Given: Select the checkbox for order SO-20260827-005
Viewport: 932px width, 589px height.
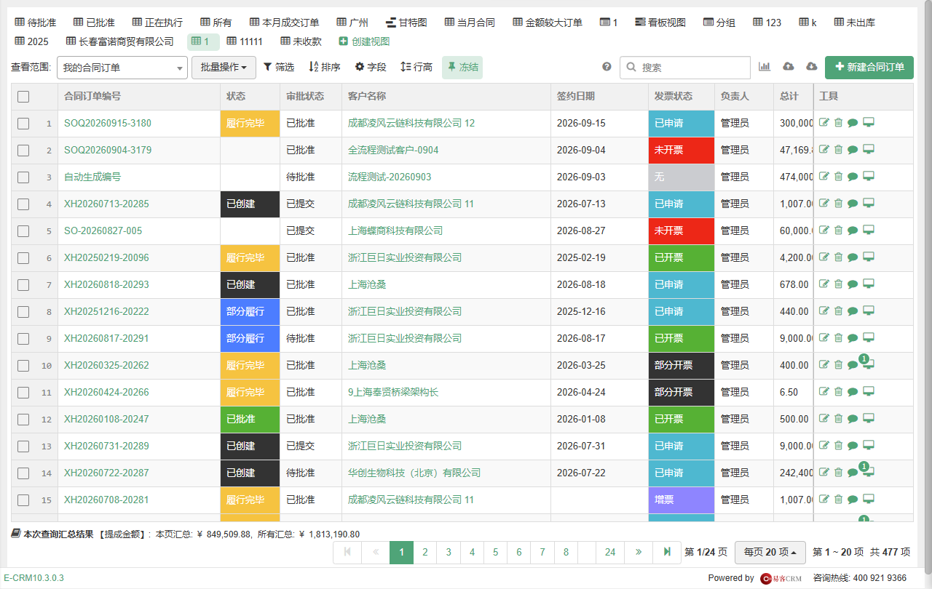Looking at the screenshot, I should [x=23, y=231].
